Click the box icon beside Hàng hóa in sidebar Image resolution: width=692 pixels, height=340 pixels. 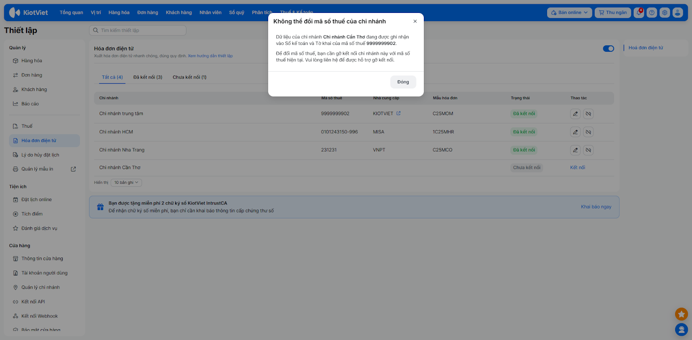[x=16, y=61]
